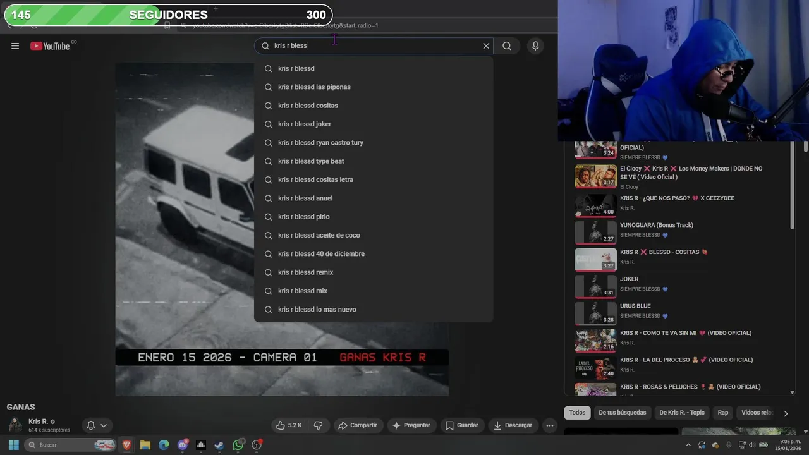Click the Preguntar button
This screenshot has width=809, height=455.
click(411, 425)
